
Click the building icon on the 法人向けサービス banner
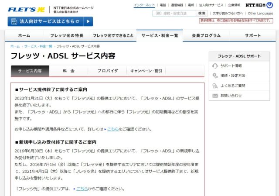[x=14, y=21]
